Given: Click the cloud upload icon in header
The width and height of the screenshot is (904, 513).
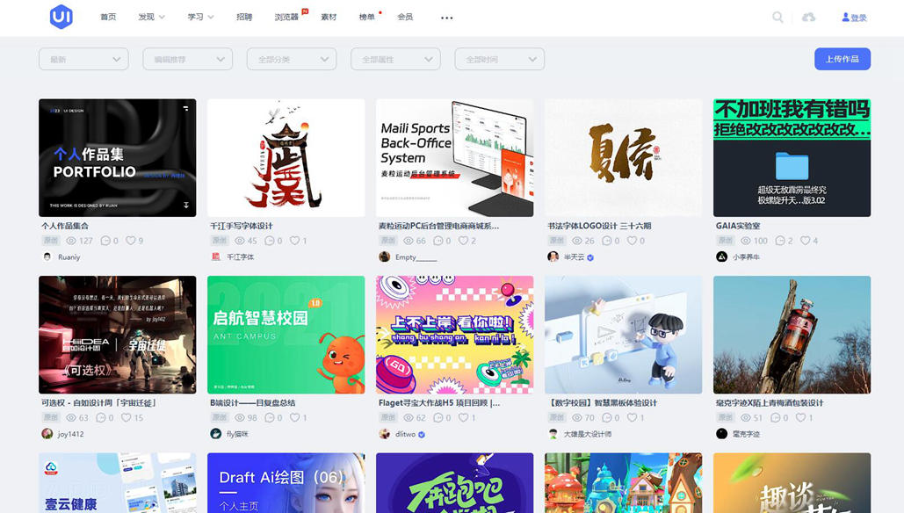Looking at the screenshot, I should [809, 18].
